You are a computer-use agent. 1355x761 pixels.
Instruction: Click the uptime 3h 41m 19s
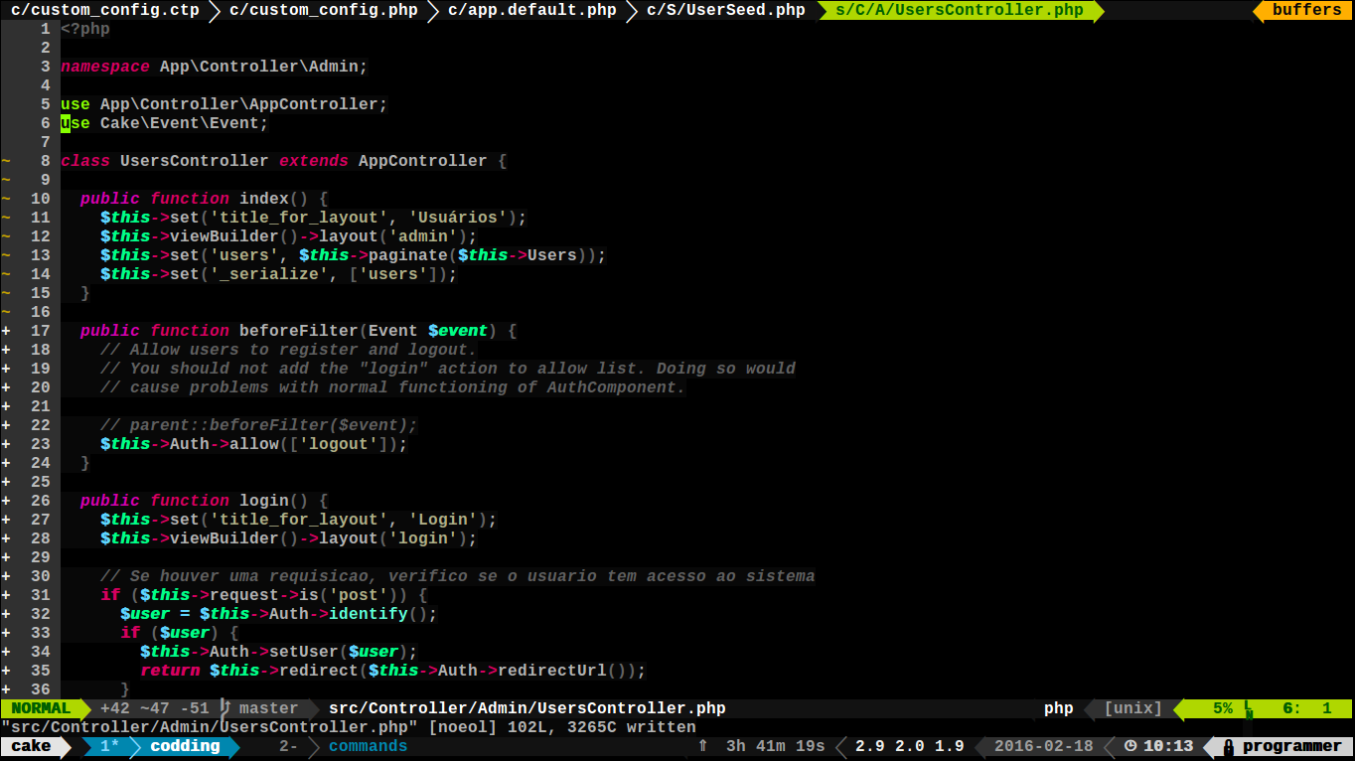point(775,746)
